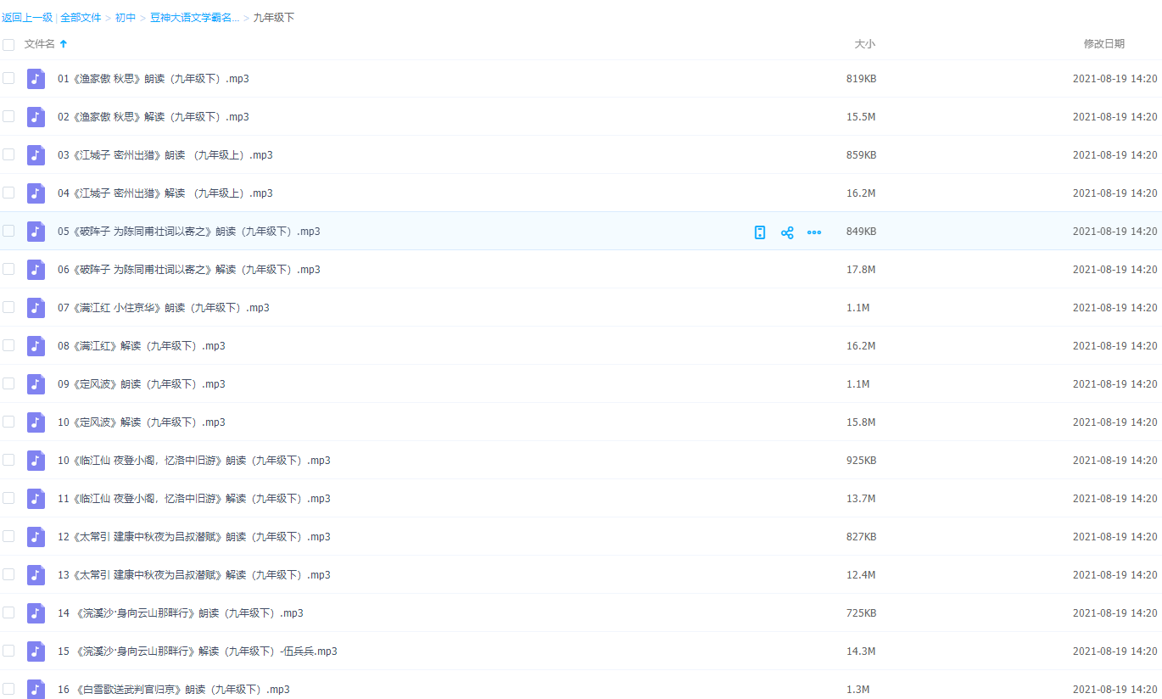The height and width of the screenshot is (699, 1162).
Task: Sort by the 修改日期 column header
Action: [1103, 44]
